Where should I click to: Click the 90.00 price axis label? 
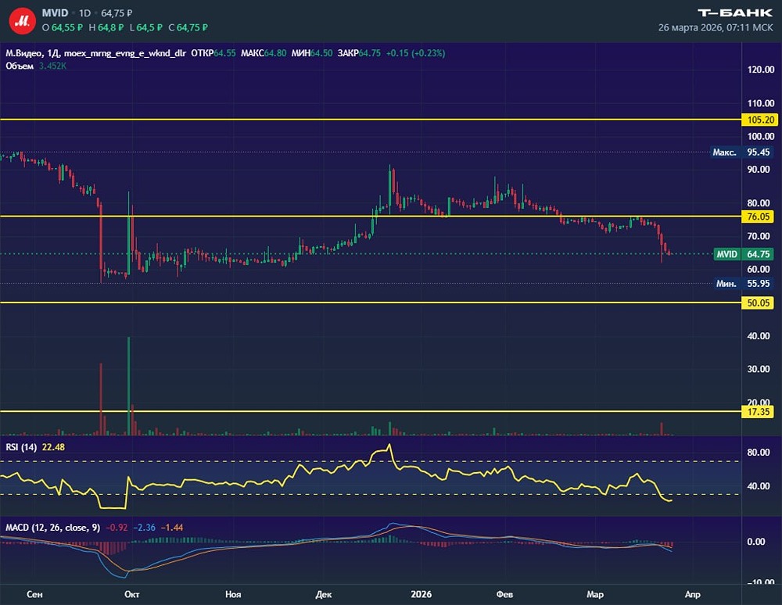759,170
